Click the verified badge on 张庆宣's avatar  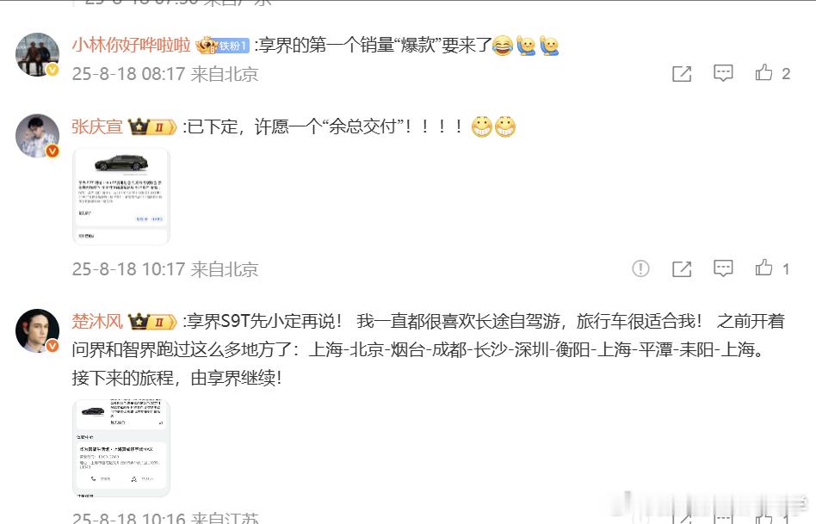[x=53, y=151]
